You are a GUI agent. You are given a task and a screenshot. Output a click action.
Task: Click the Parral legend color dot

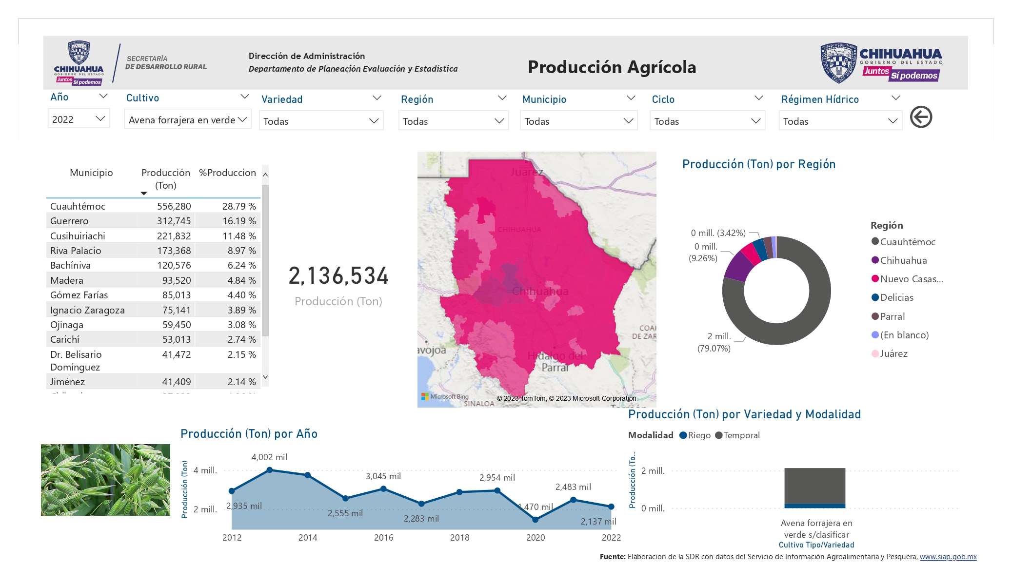coord(875,316)
